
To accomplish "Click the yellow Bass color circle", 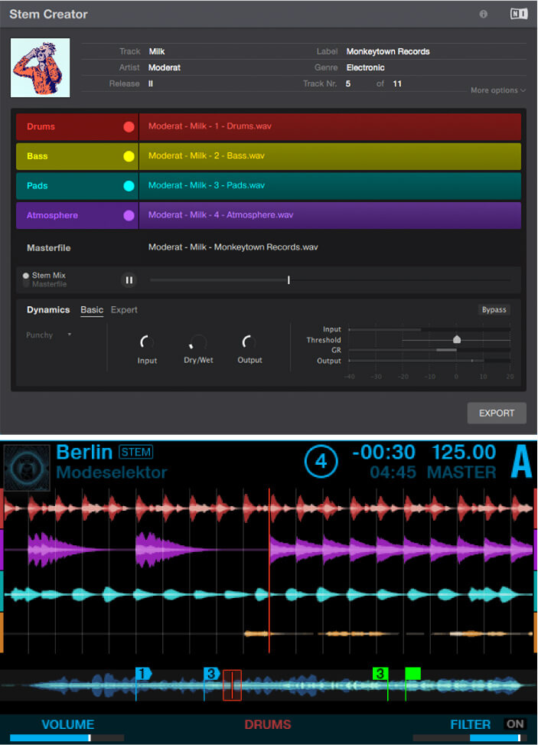I will 129,156.
